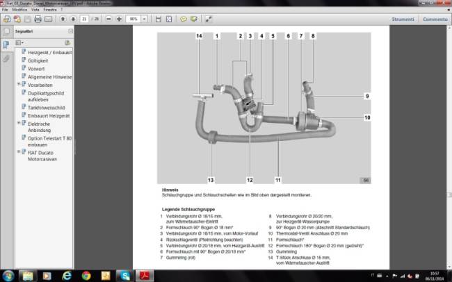Expand the Vorarbeiten bookmark
This screenshot has width=452, height=282.
click(x=19, y=84)
